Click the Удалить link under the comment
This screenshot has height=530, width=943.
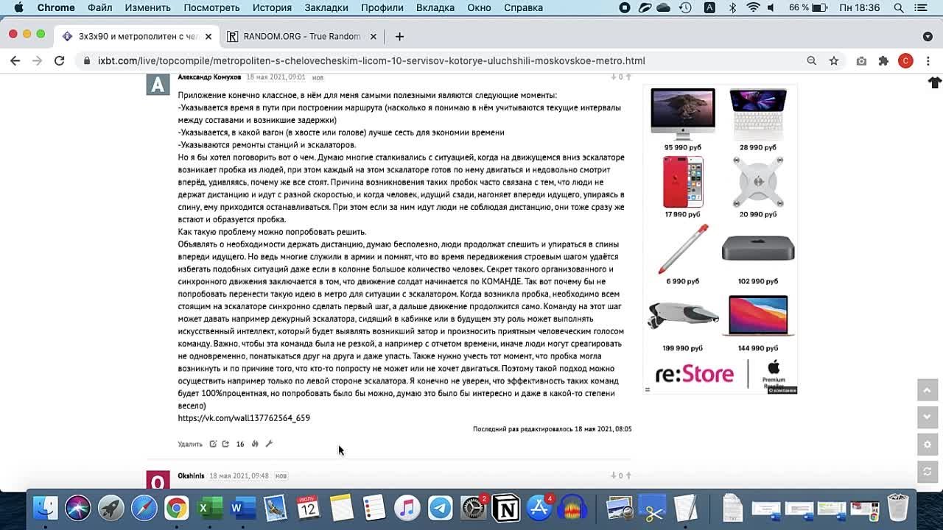tap(189, 444)
